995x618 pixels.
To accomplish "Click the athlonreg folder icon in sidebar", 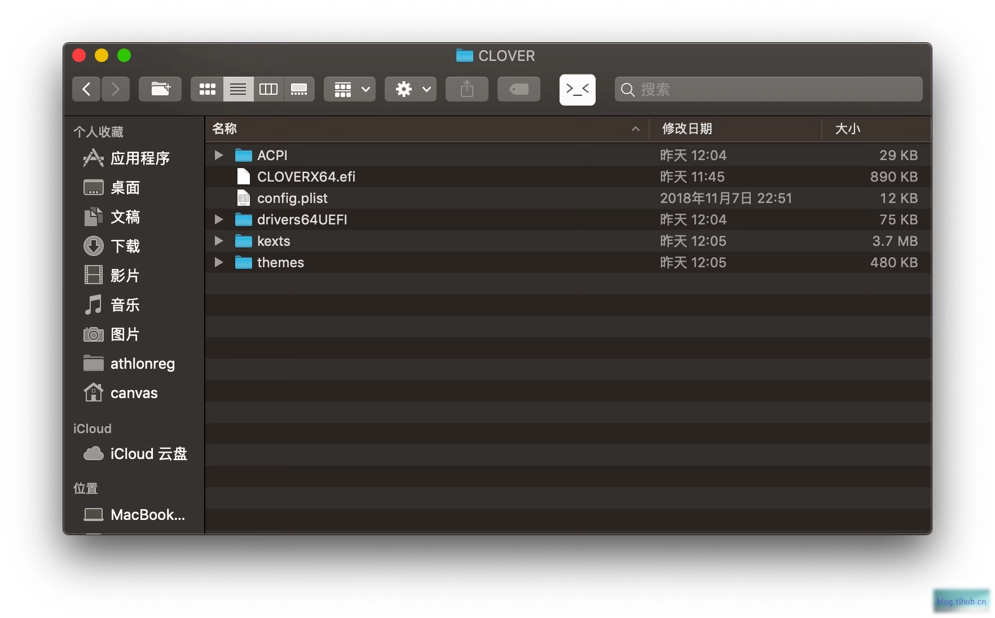I will pos(94,364).
